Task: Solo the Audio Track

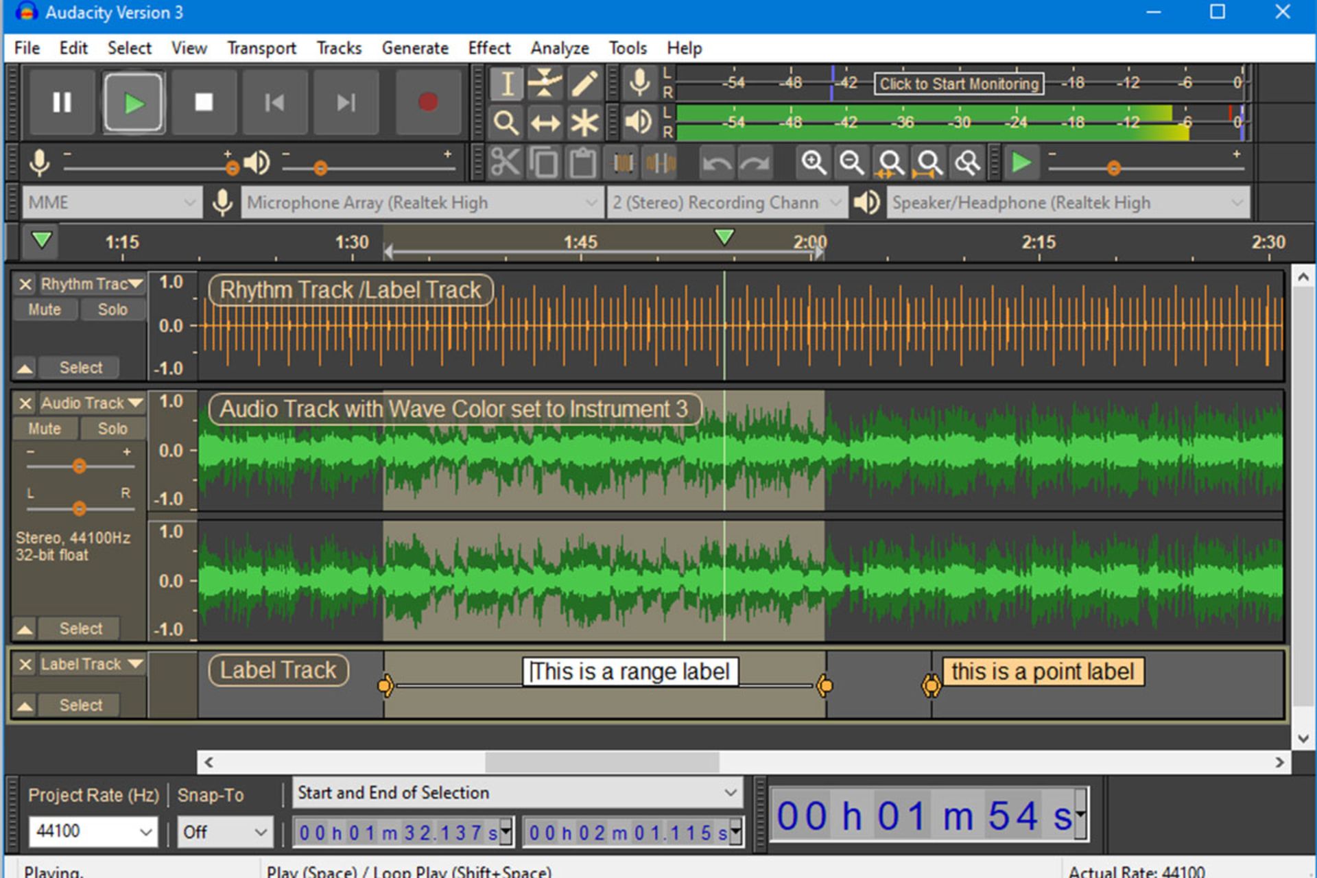Action: click(x=112, y=429)
